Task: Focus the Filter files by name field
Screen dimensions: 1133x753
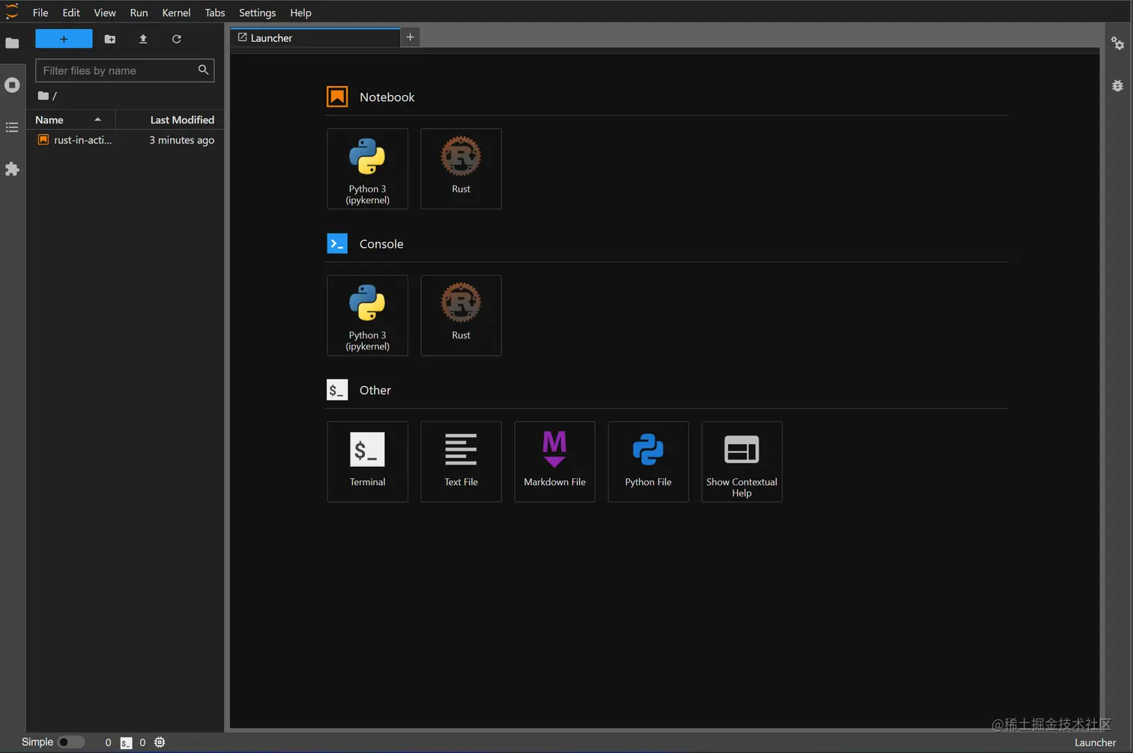Action: [x=124, y=70]
